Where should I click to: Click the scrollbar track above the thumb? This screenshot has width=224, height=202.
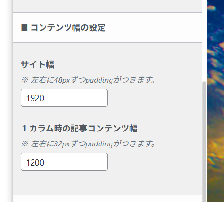[x=204, y=40]
